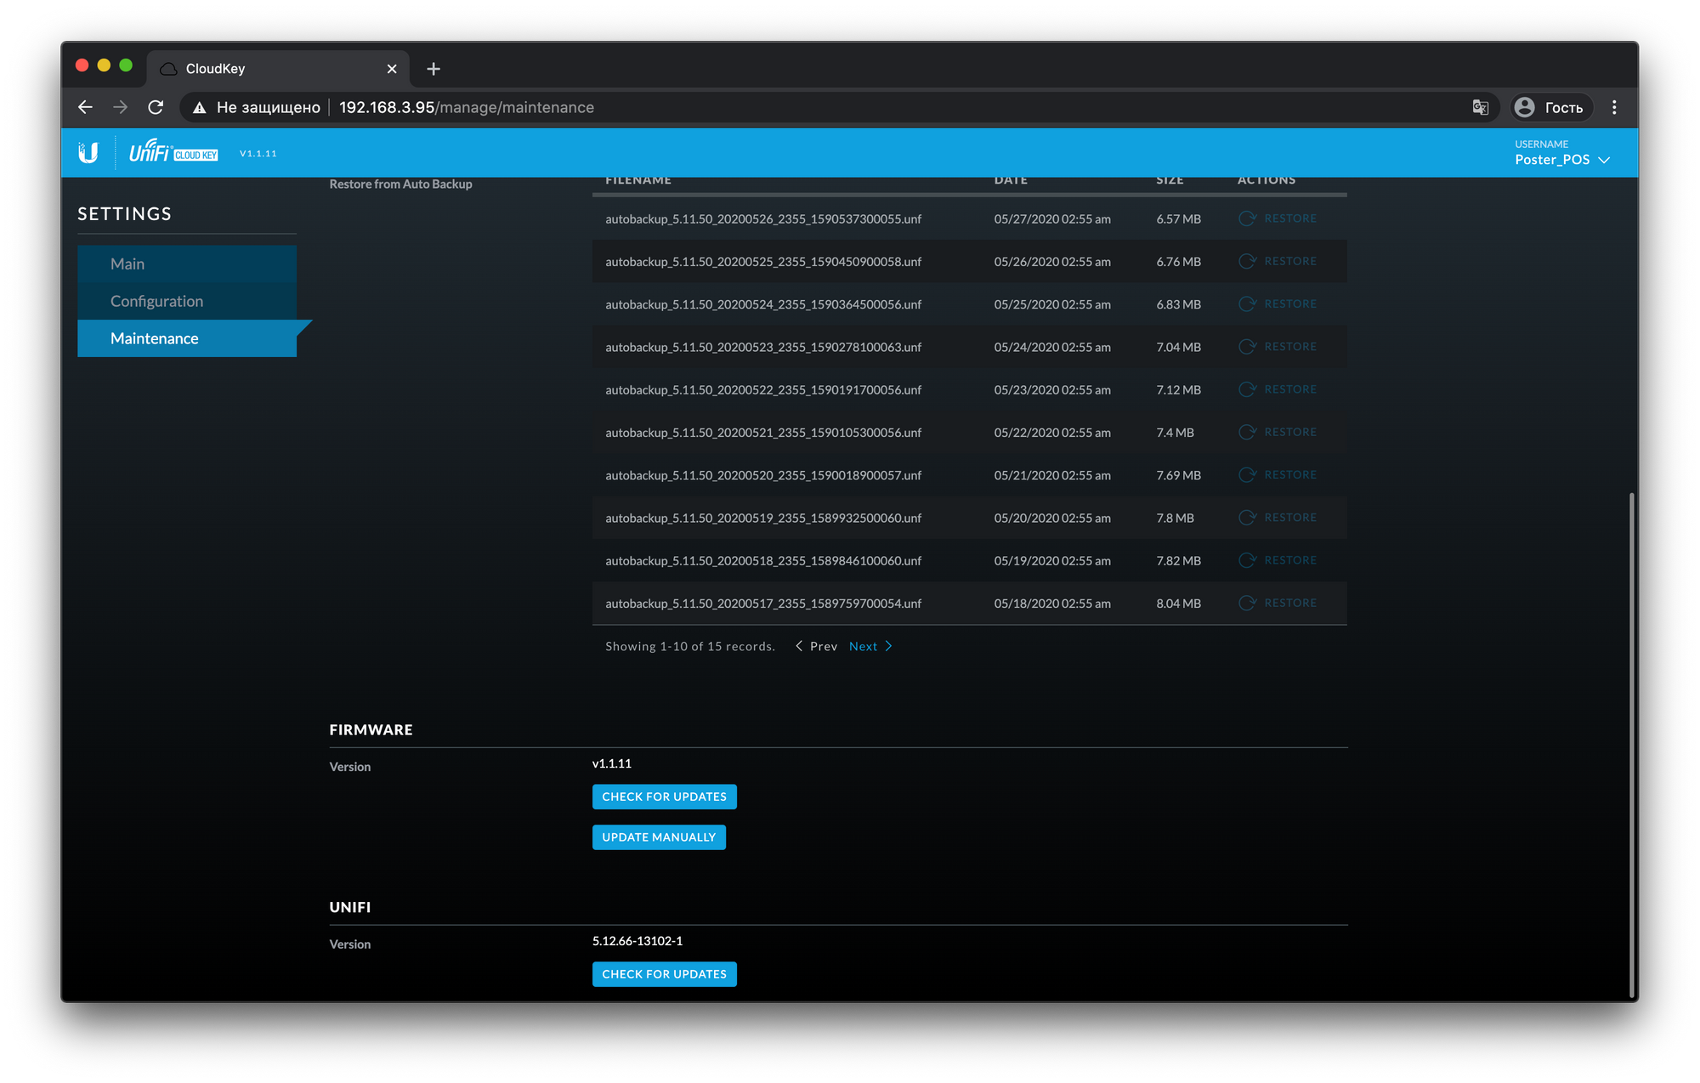Expand the Poster_POS username dropdown

point(1604,160)
